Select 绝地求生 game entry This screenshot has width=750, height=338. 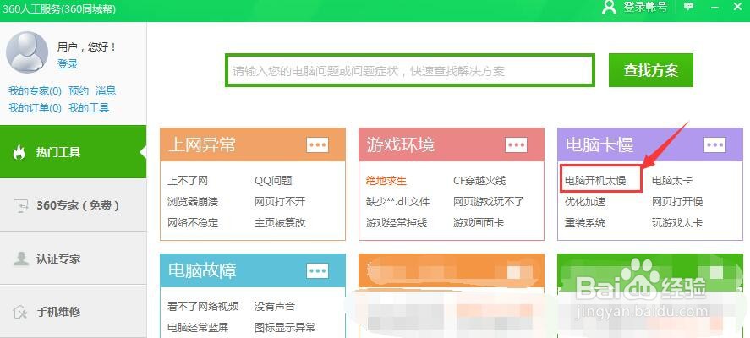(x=386, y=181)
